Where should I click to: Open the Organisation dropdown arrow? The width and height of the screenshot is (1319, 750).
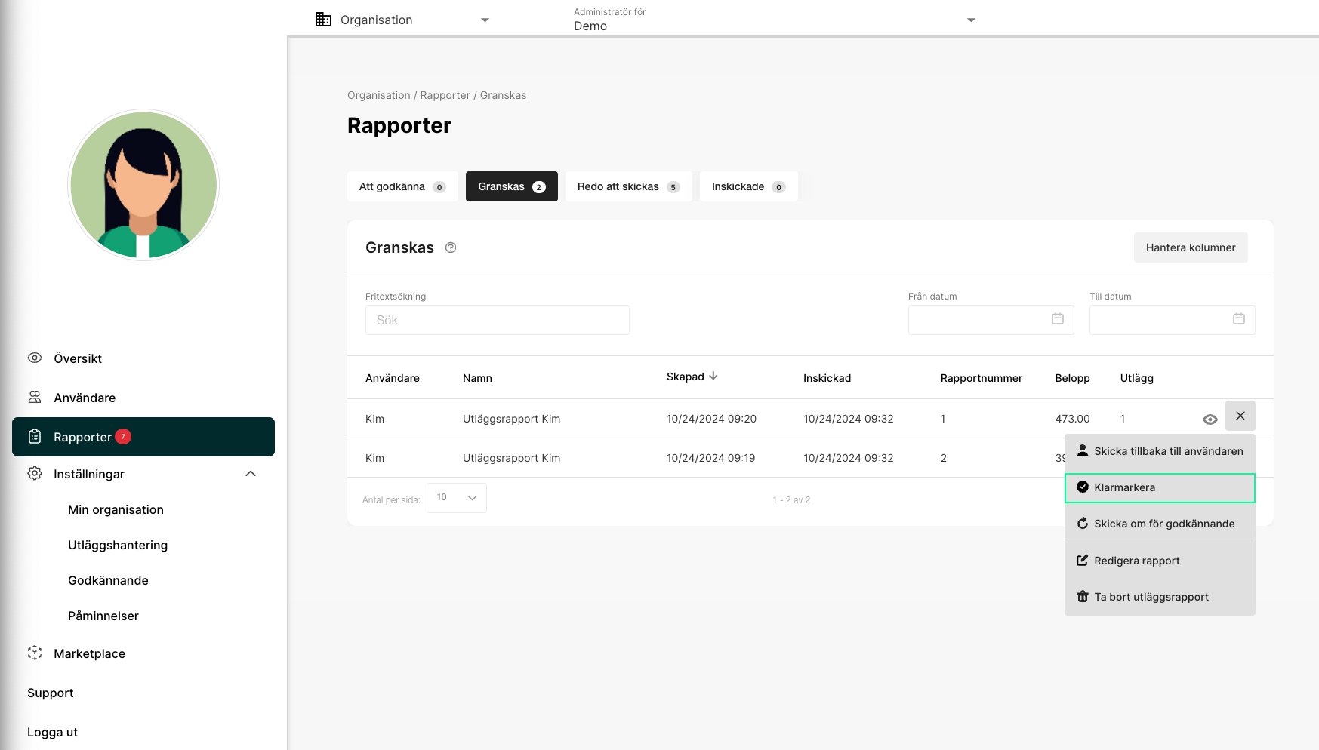click(x=485, y=20)
